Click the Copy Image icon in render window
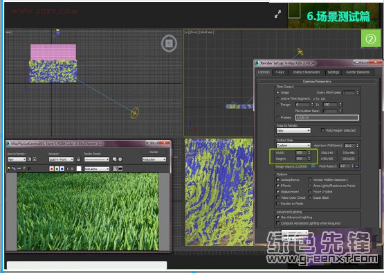 14,168
